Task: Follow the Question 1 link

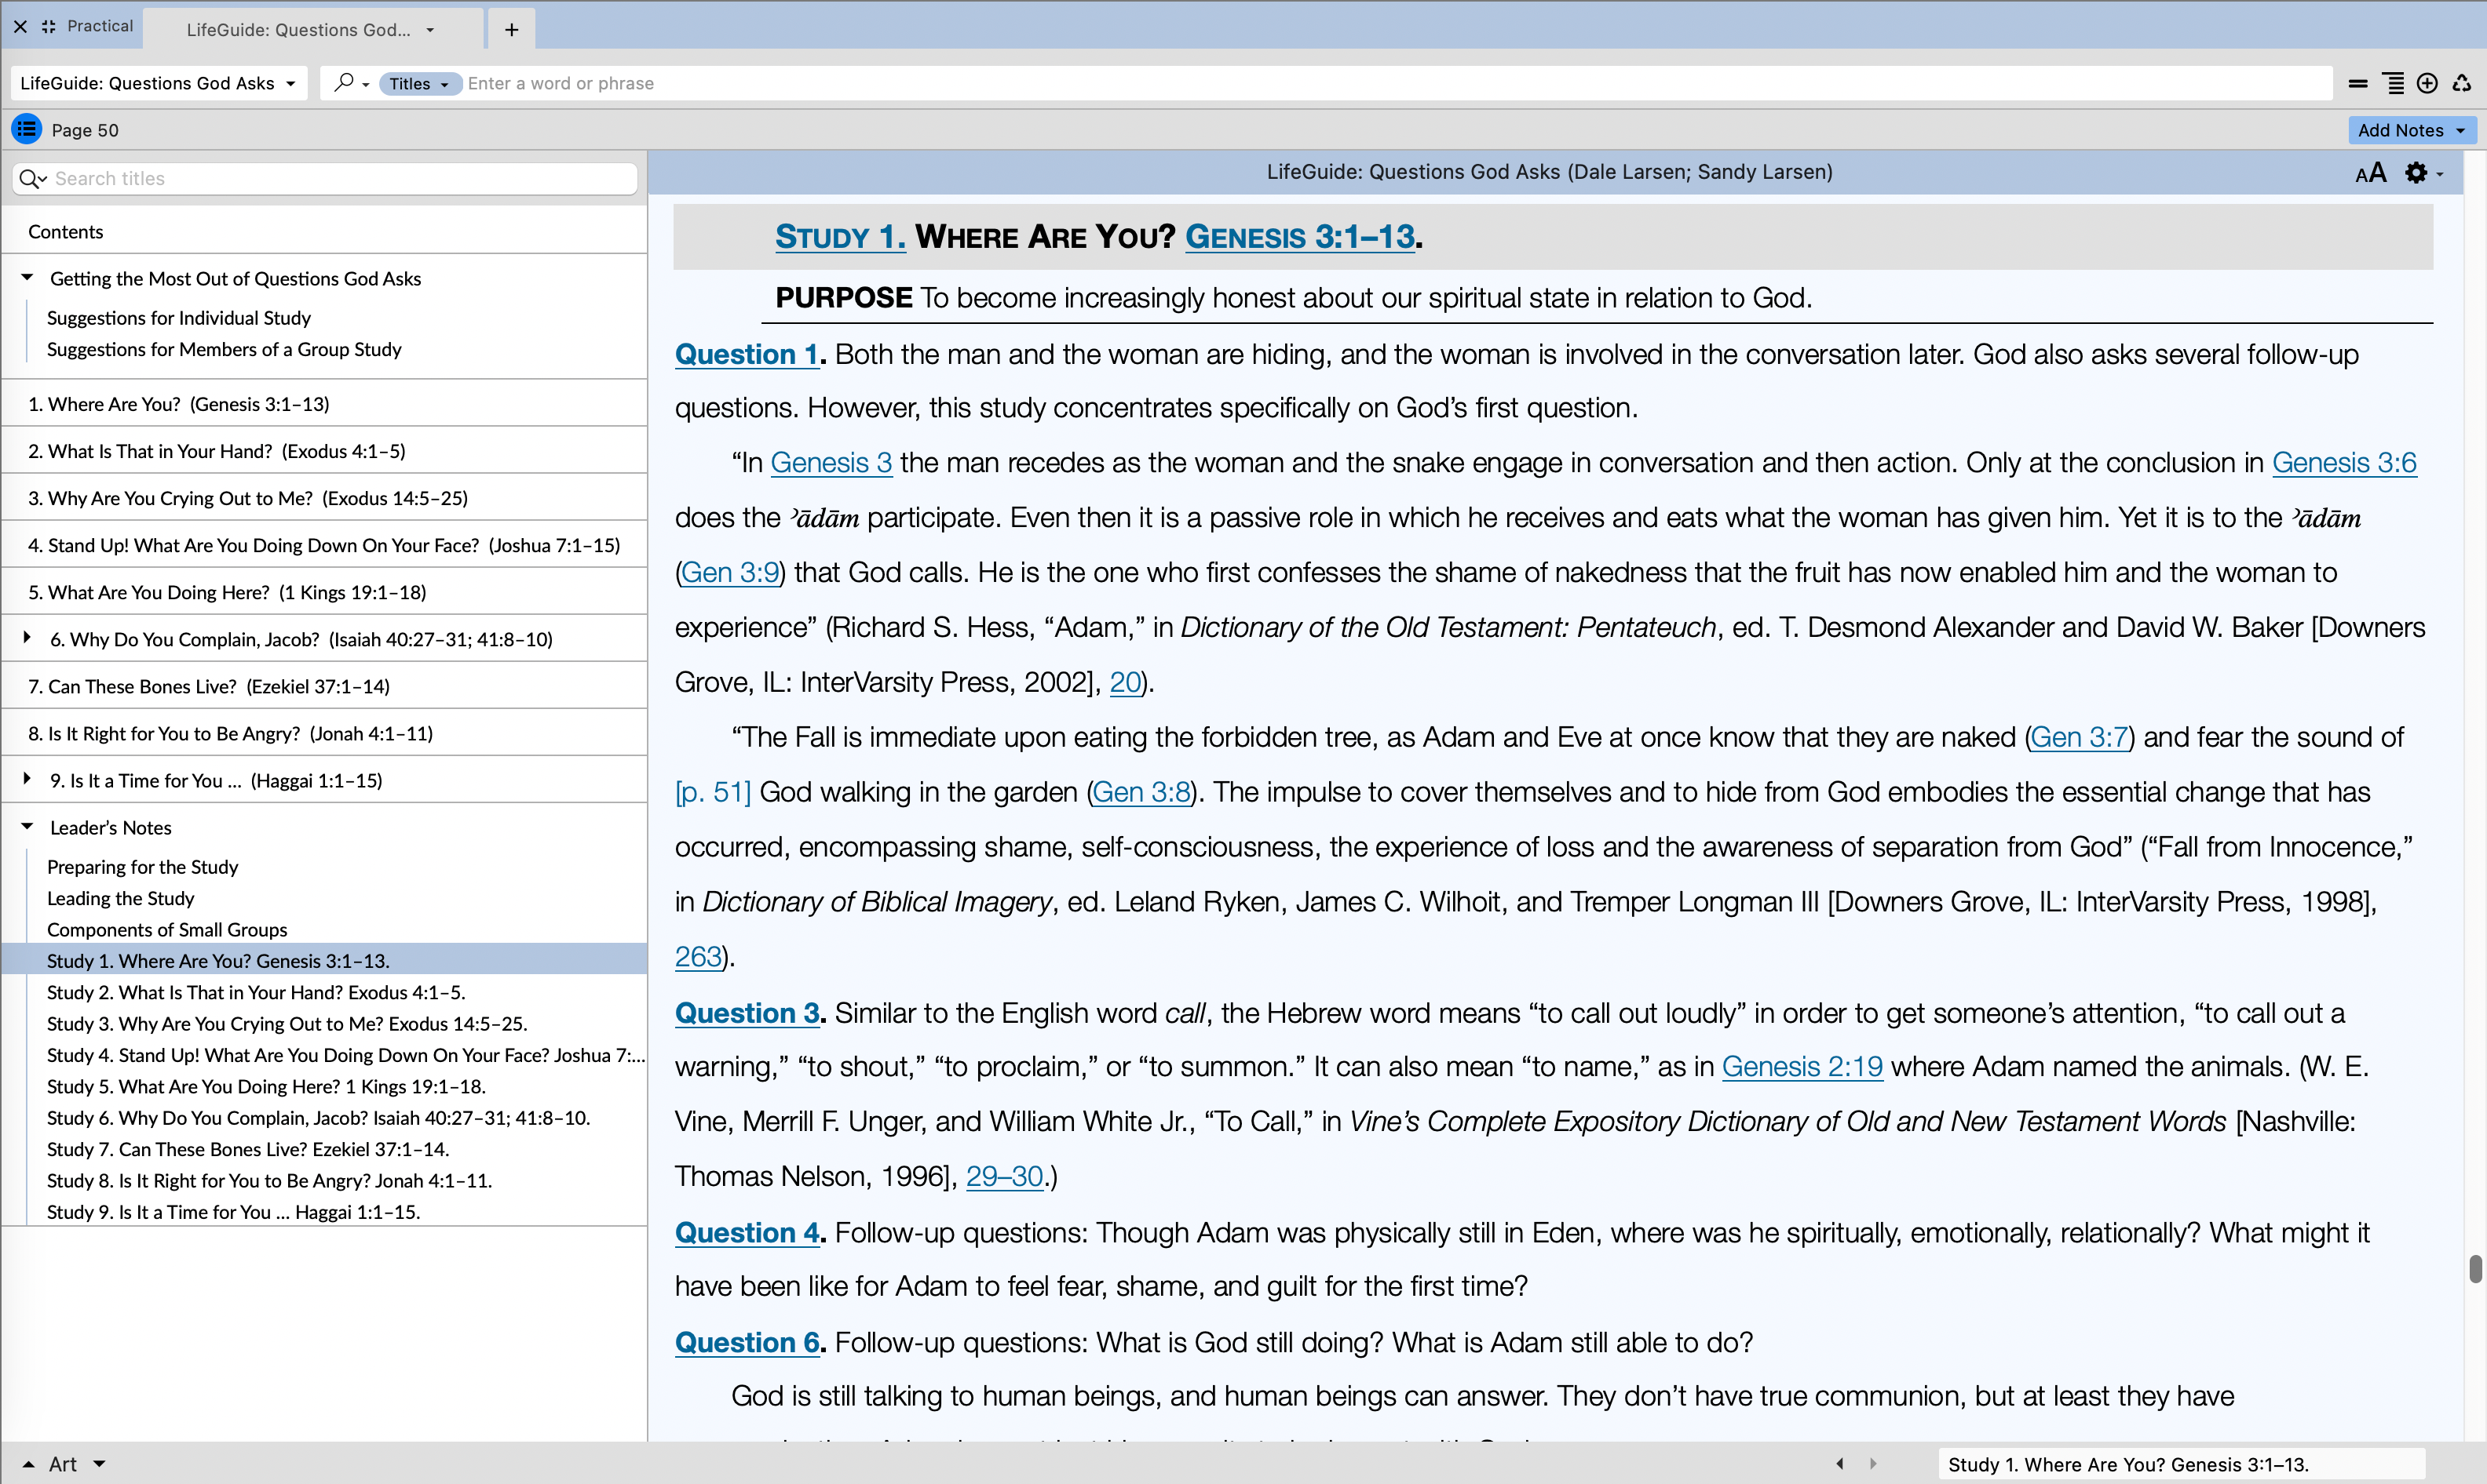Action: coord(747,354)
